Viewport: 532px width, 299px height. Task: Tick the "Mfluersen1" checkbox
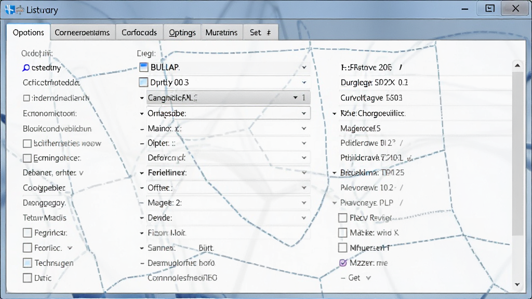click(343, 248)
